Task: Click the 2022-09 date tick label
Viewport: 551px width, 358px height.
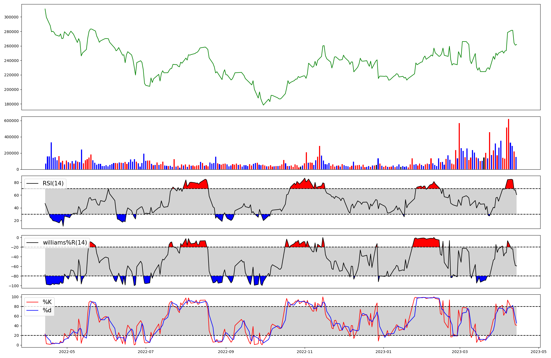Action: pos(226,352)
